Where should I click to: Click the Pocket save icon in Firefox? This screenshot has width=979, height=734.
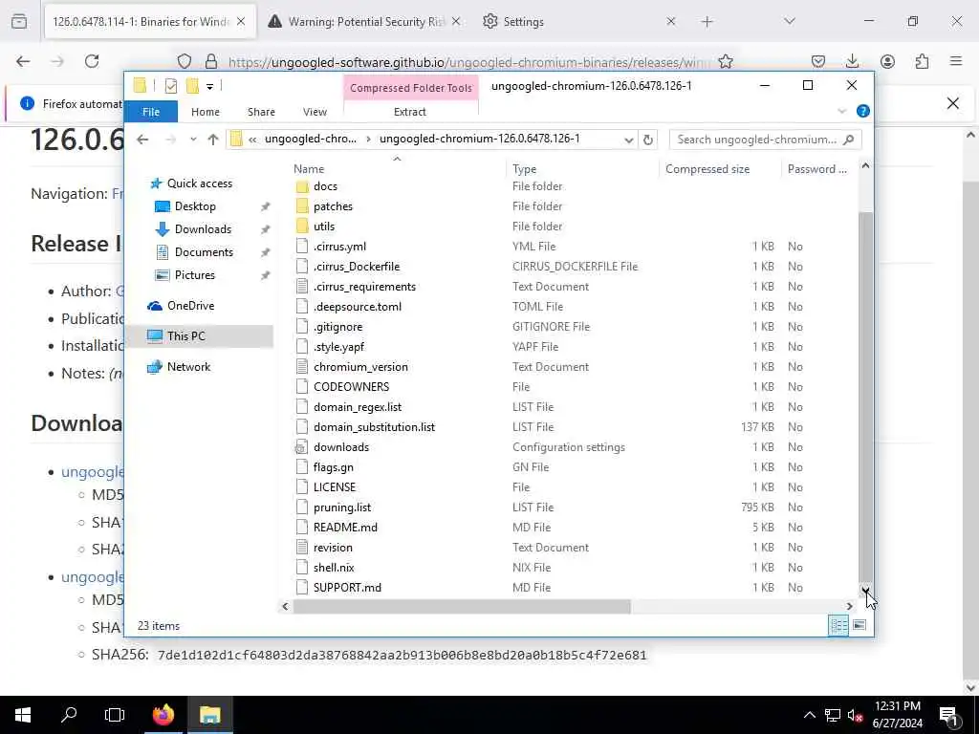click(x=818, y=61)
